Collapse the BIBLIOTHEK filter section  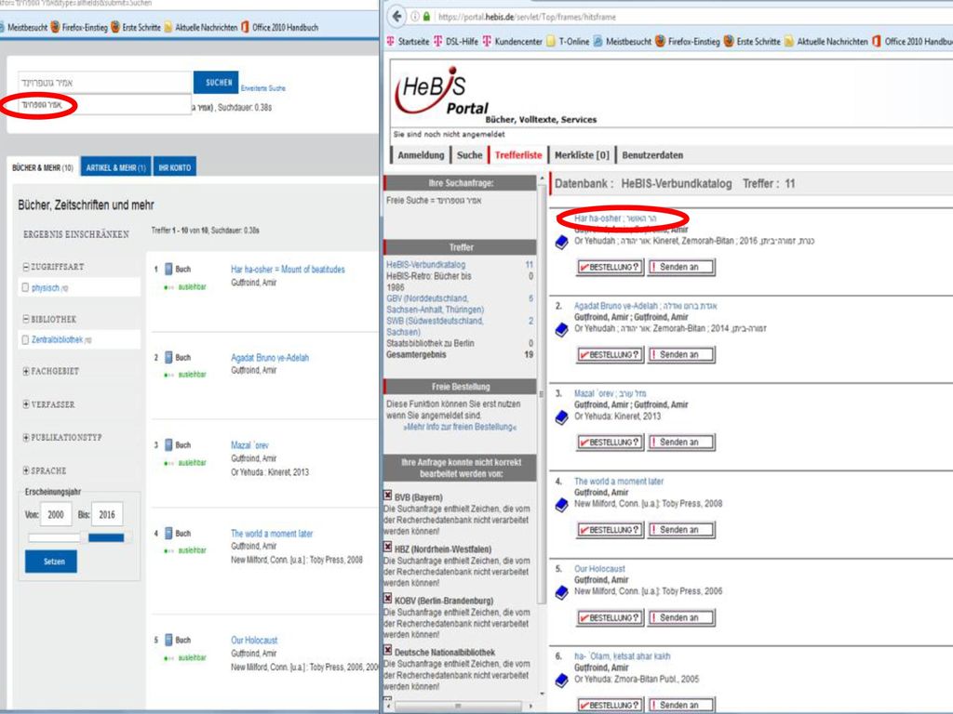26,319
